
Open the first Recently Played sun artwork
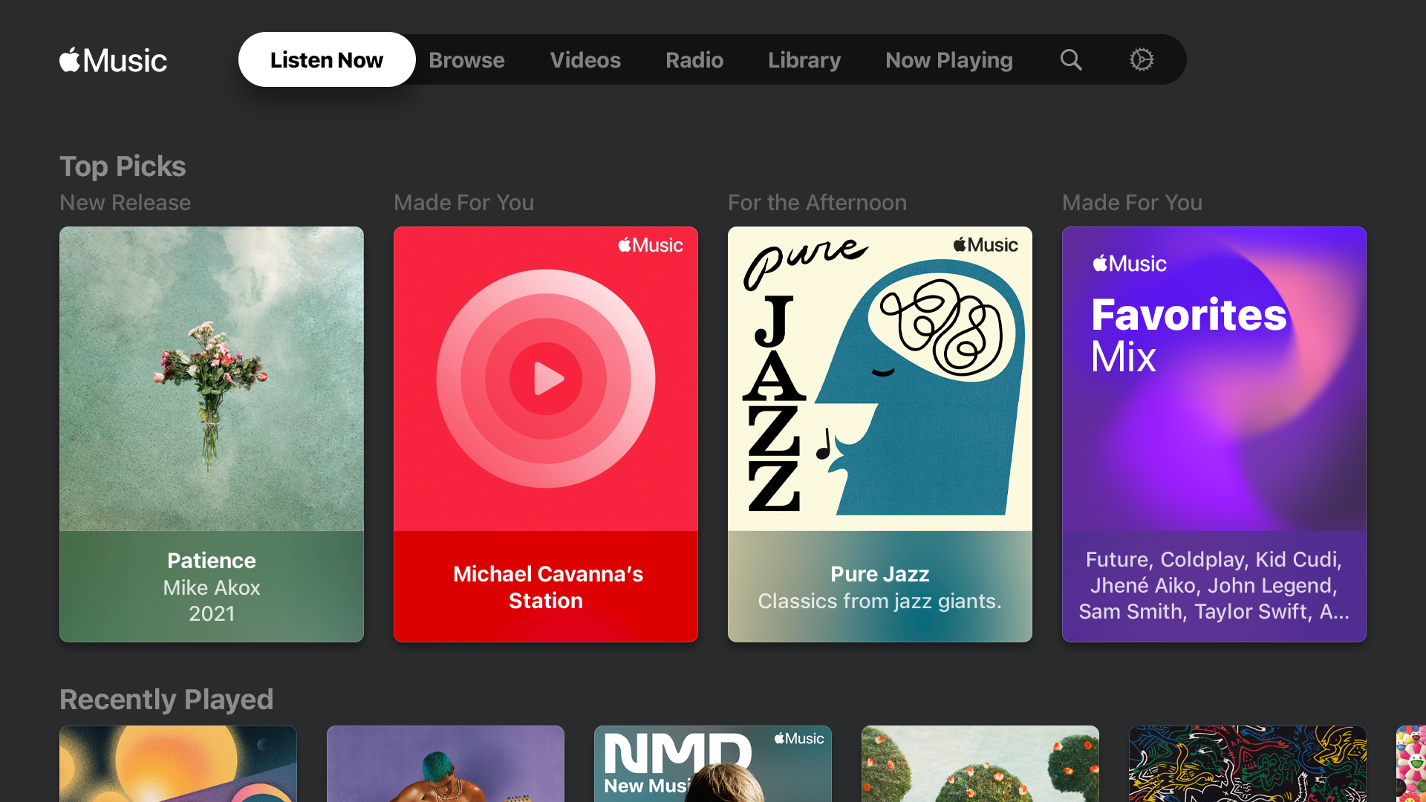pos(178,763)
